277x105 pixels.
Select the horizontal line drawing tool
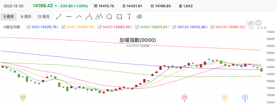(69, 17)
